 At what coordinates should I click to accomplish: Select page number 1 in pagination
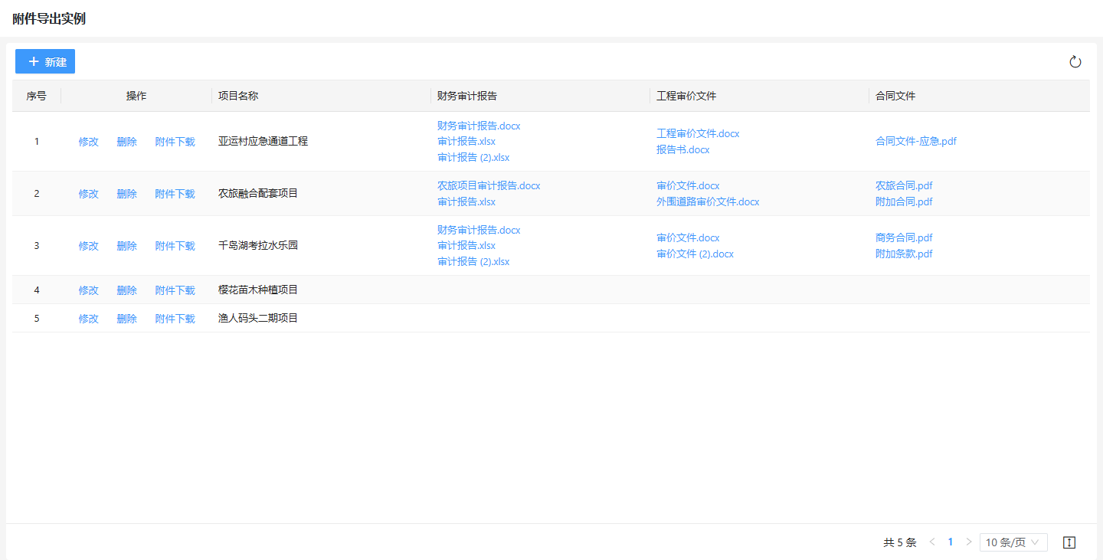[951, 542]
